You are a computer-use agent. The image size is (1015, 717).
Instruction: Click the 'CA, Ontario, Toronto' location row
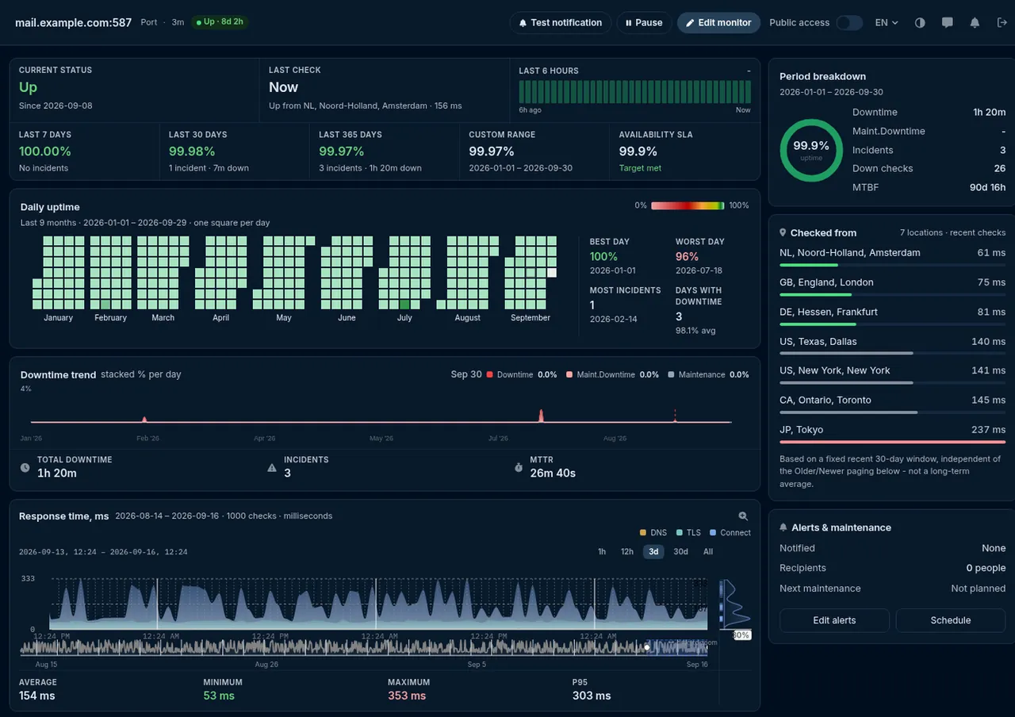pos(892,404)
